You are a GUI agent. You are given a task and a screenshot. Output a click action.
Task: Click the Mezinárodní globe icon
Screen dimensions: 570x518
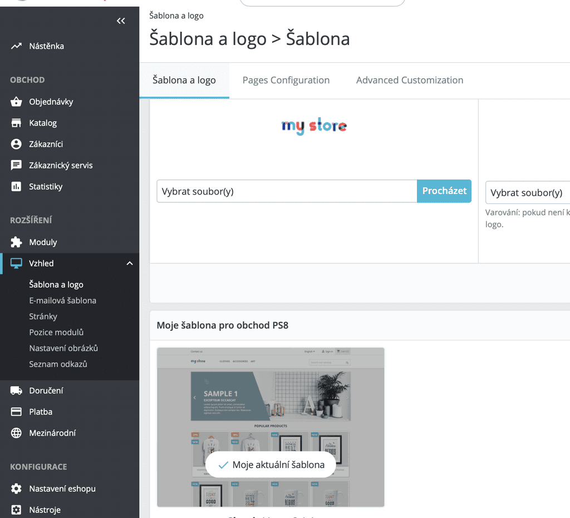point(16,433)
